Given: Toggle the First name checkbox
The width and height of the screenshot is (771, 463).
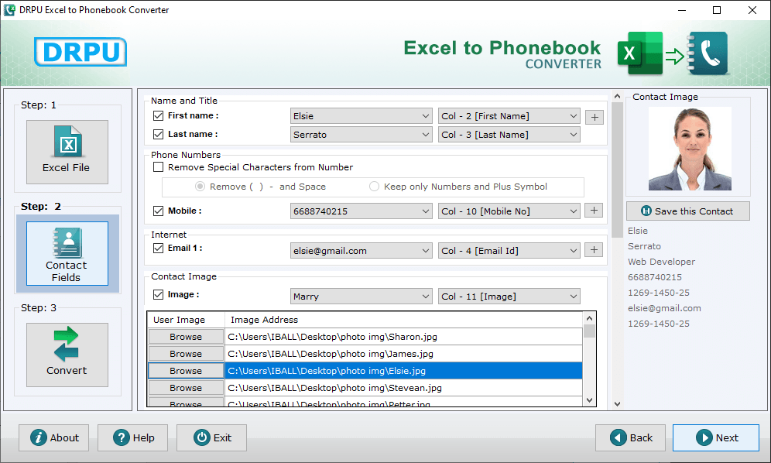Looking at the screenshot, I should (x=159, y=115).
